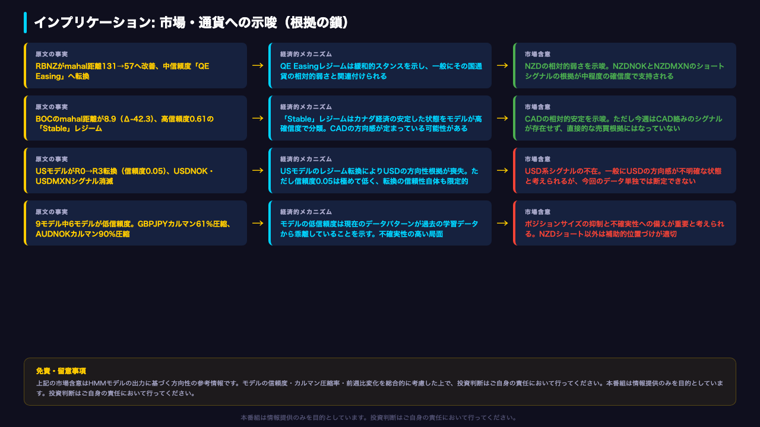Image resolution: width=760 pixels, height=427 pixels.
Task: Select mechanism text starting QE Easingレジームは緩和的スタンス
Action: [x=381, y=71]
